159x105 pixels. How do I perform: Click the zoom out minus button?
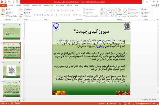coord(136,104)
